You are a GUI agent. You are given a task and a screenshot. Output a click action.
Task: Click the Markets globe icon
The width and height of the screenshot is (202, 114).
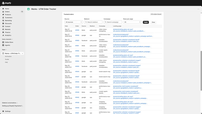click(x=3, y=29)
